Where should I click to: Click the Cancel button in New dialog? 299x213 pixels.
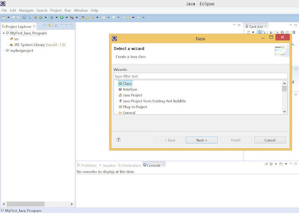(x=270, y=140)
